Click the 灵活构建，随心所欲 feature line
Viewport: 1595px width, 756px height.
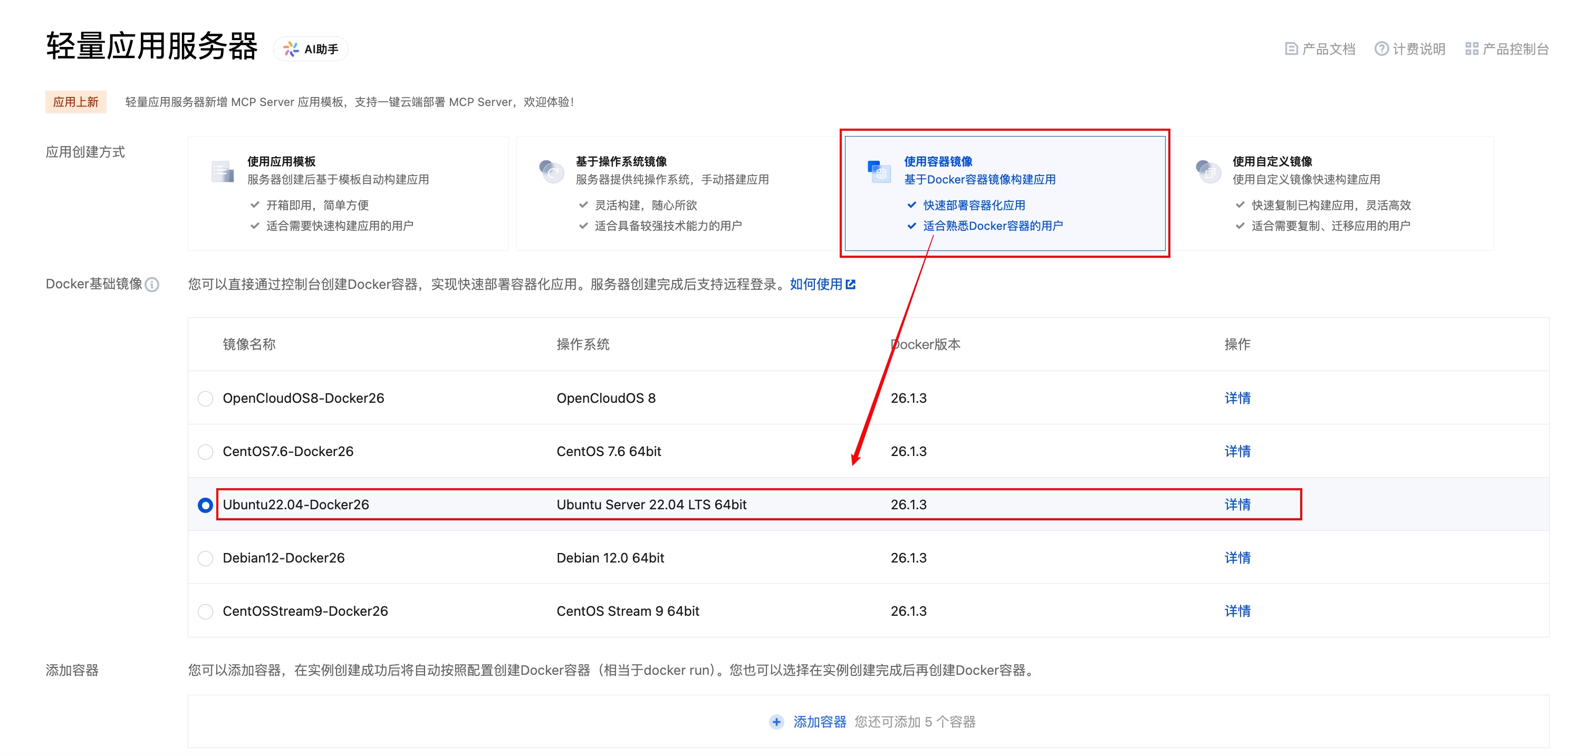tap(646, 205)
